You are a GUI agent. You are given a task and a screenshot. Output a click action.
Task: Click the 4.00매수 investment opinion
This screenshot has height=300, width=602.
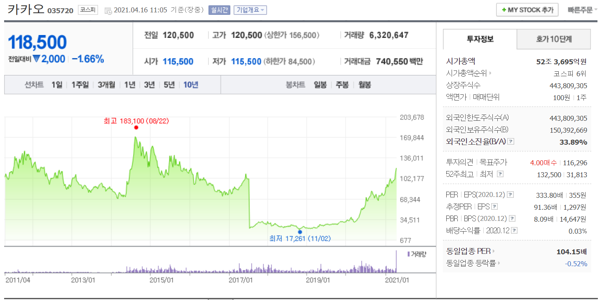point(544,163)
